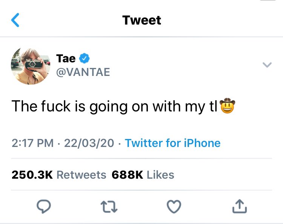Open the reply speech bubble icon

[44, 207]
